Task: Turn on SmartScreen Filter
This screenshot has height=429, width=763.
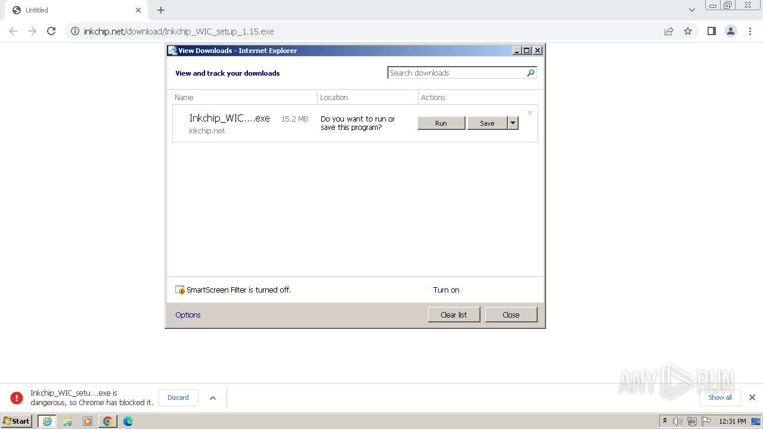Action: (x=446, y=290)
